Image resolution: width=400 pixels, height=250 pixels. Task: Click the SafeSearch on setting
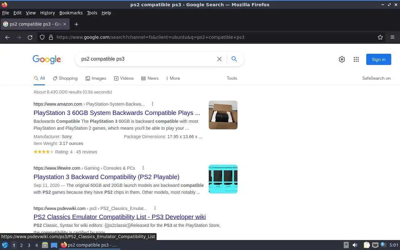pyautogui.click(x=376, y=78)
